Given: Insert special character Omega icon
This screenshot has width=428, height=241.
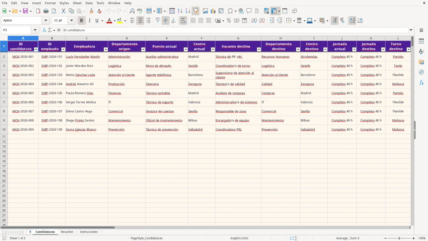Looking at the screenshot, I should 230,11.
